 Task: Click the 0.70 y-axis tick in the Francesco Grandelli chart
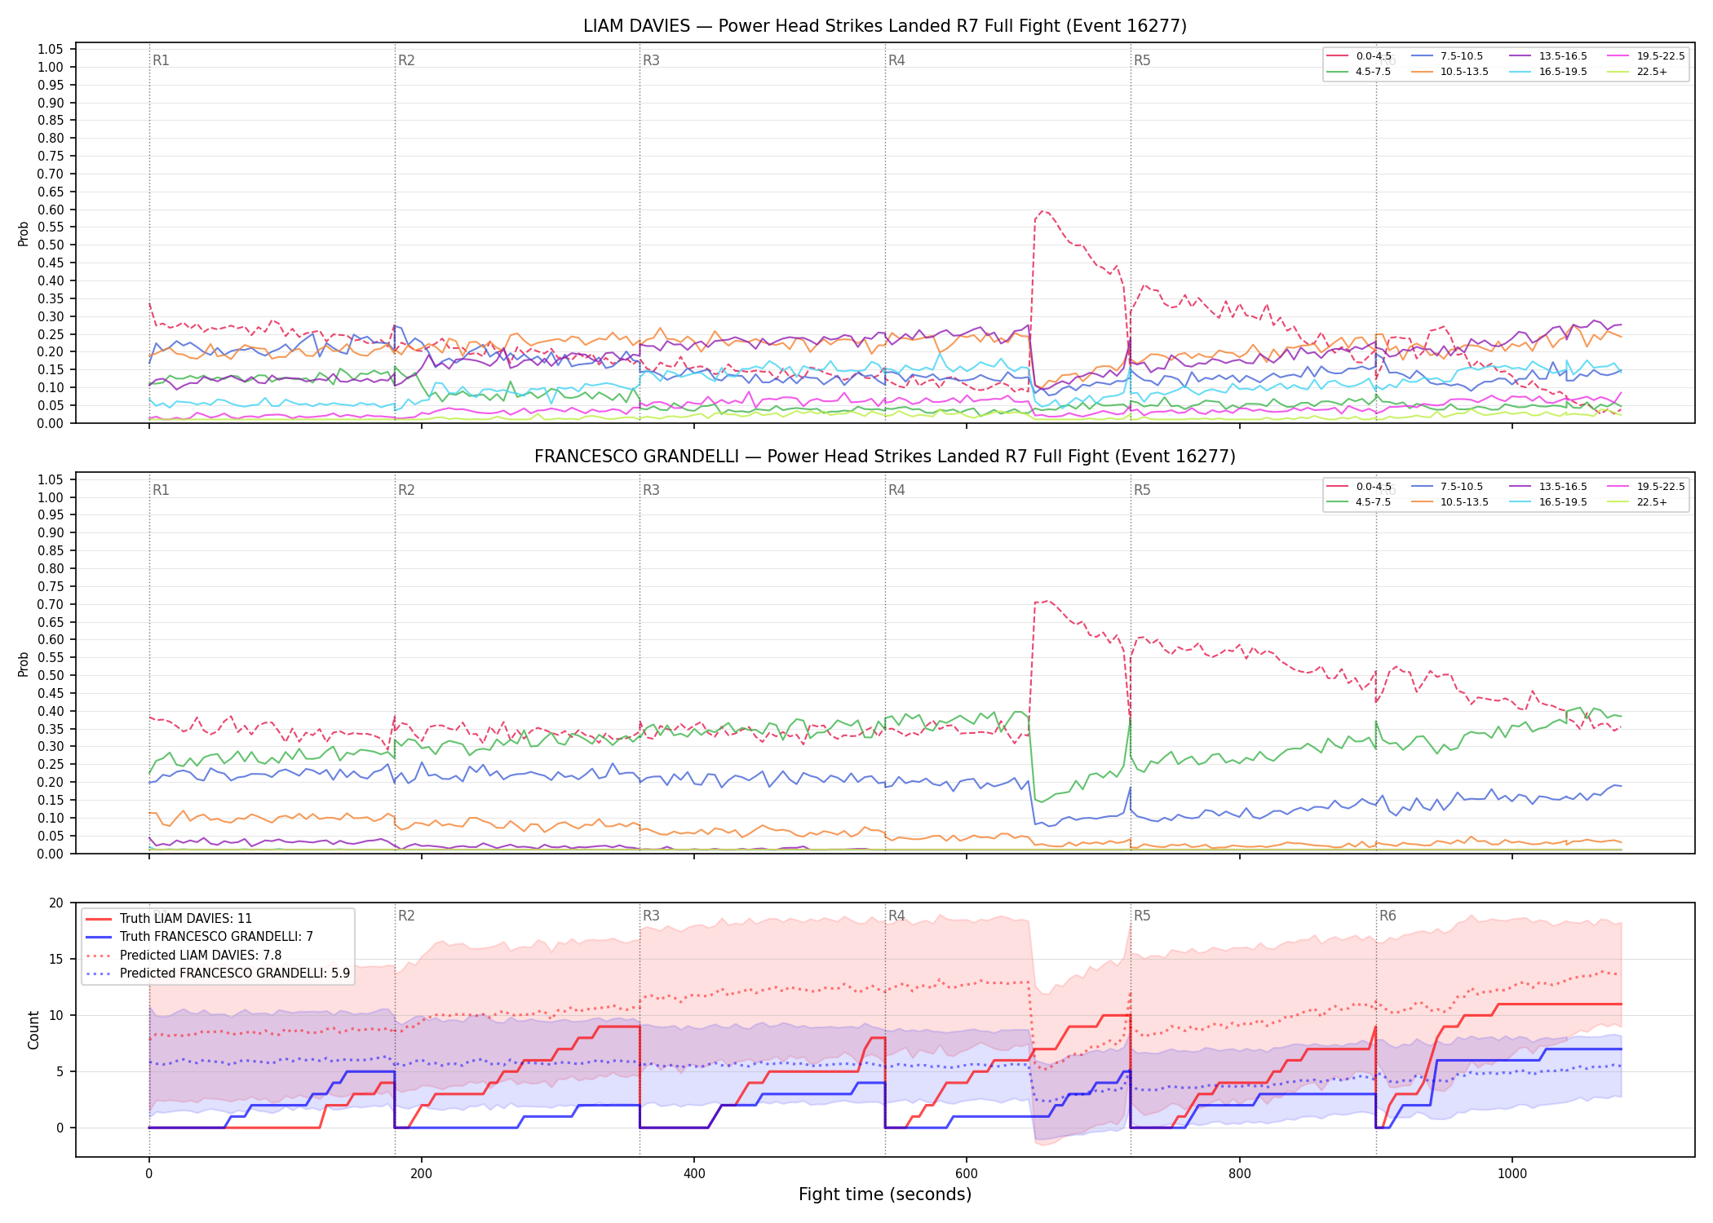[51, 604]
